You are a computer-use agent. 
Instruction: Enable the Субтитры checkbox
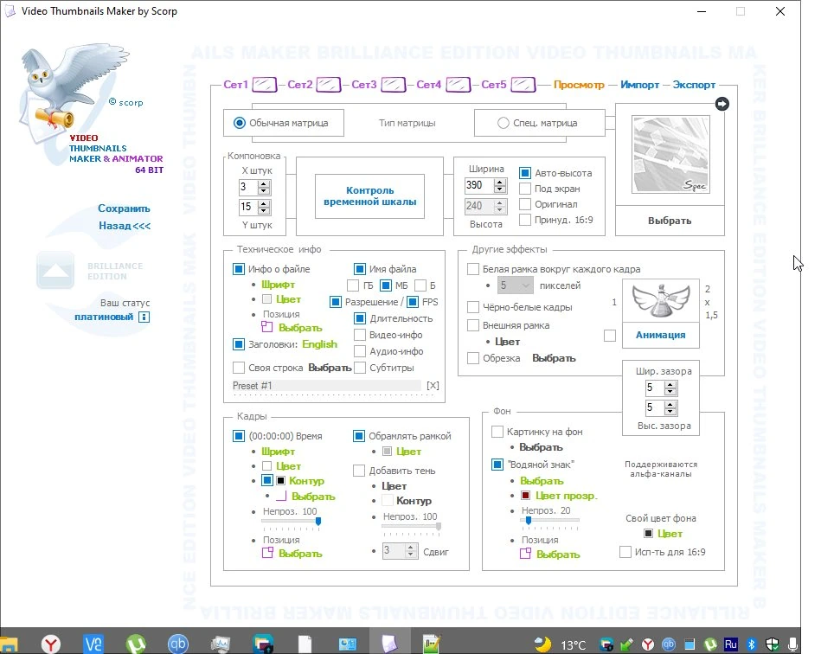point(360,368)
